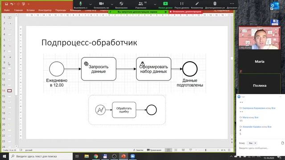Switch to the Конструктор ribbon tab

pyautogui.click(x=45, y=10)
